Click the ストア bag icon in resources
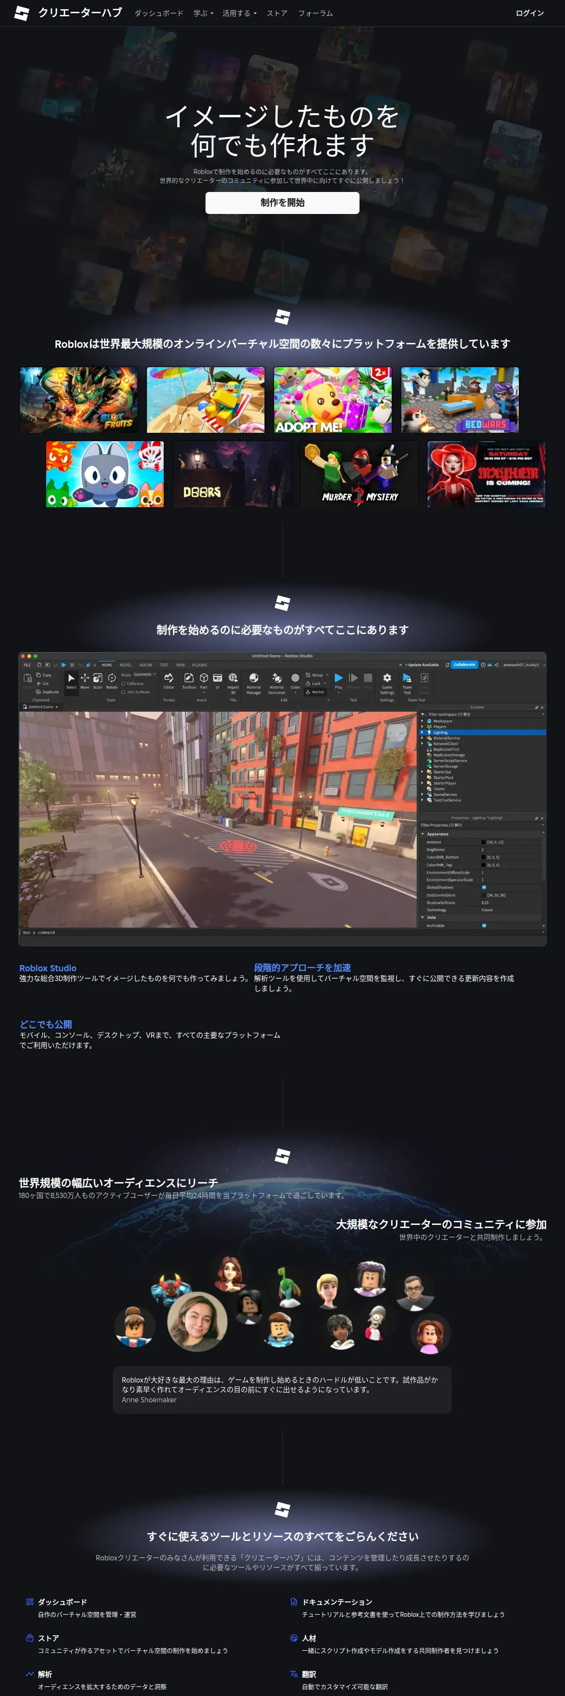 29,1637
